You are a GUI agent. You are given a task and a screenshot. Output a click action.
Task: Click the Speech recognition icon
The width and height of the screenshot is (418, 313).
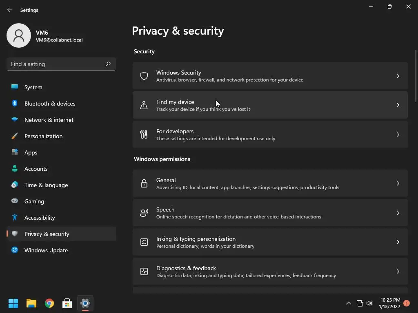pos(144,213)
